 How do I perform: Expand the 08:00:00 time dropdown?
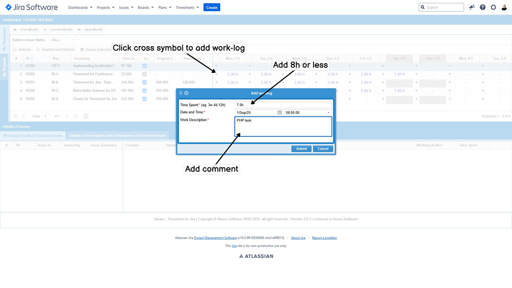pyautogui.click(x=329, y=112)
